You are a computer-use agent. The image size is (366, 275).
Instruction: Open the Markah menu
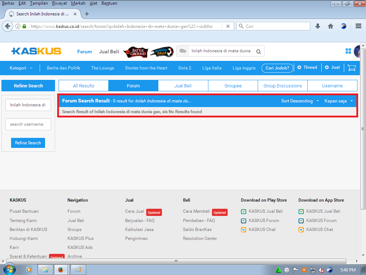click(78, 3)
